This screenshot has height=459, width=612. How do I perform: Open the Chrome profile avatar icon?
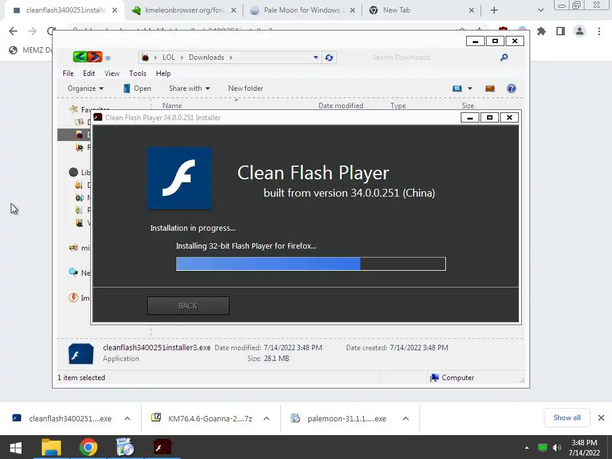(580, 31)
